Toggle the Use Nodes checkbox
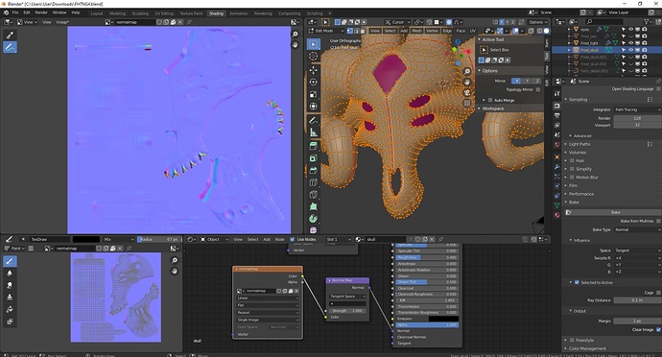 pyautogui.click(x=293, y=240)
